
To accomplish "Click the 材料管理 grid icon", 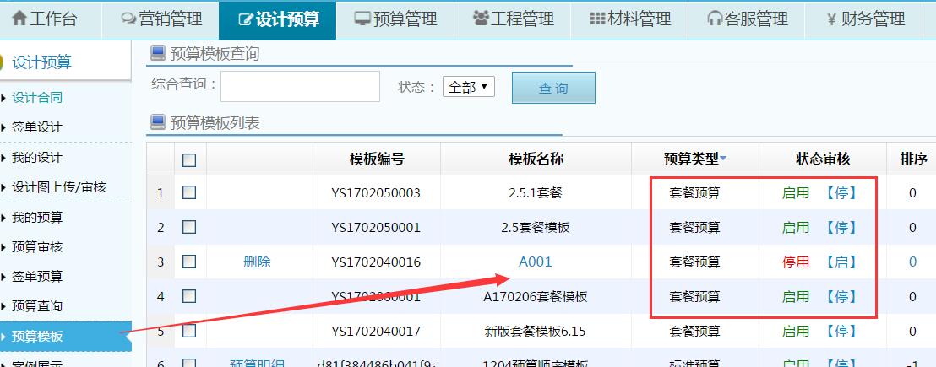I will pos(597,19).
